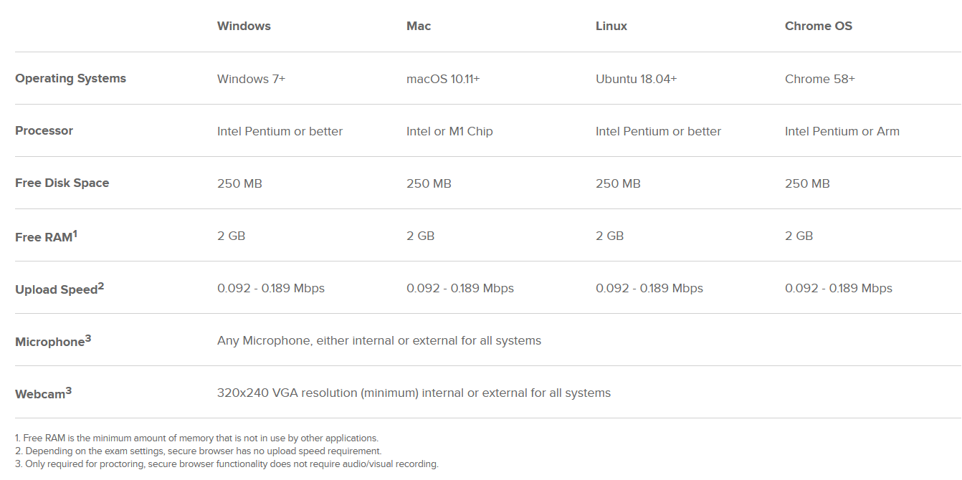Click the Windows column header

pos(244,26)
